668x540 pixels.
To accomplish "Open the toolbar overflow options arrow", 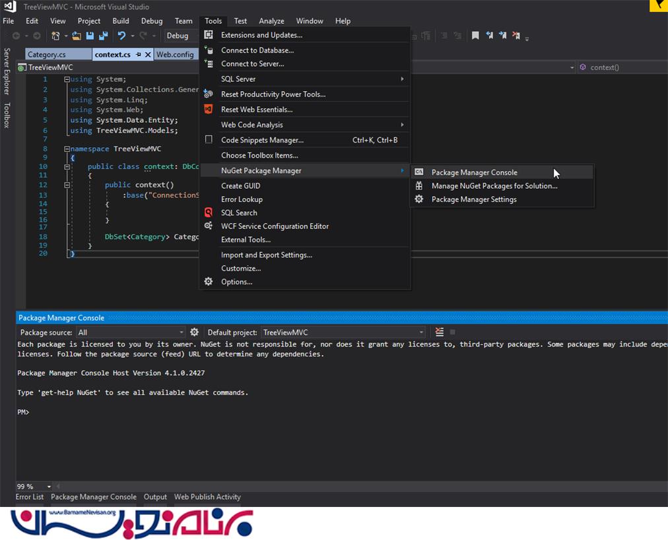I will [x=527, y=38].
